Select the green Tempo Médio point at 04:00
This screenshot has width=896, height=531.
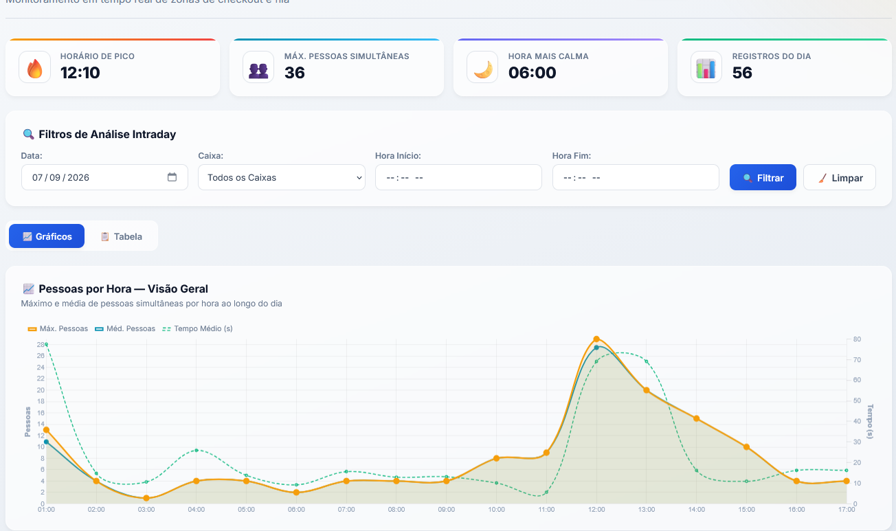(x=197, y=450)
